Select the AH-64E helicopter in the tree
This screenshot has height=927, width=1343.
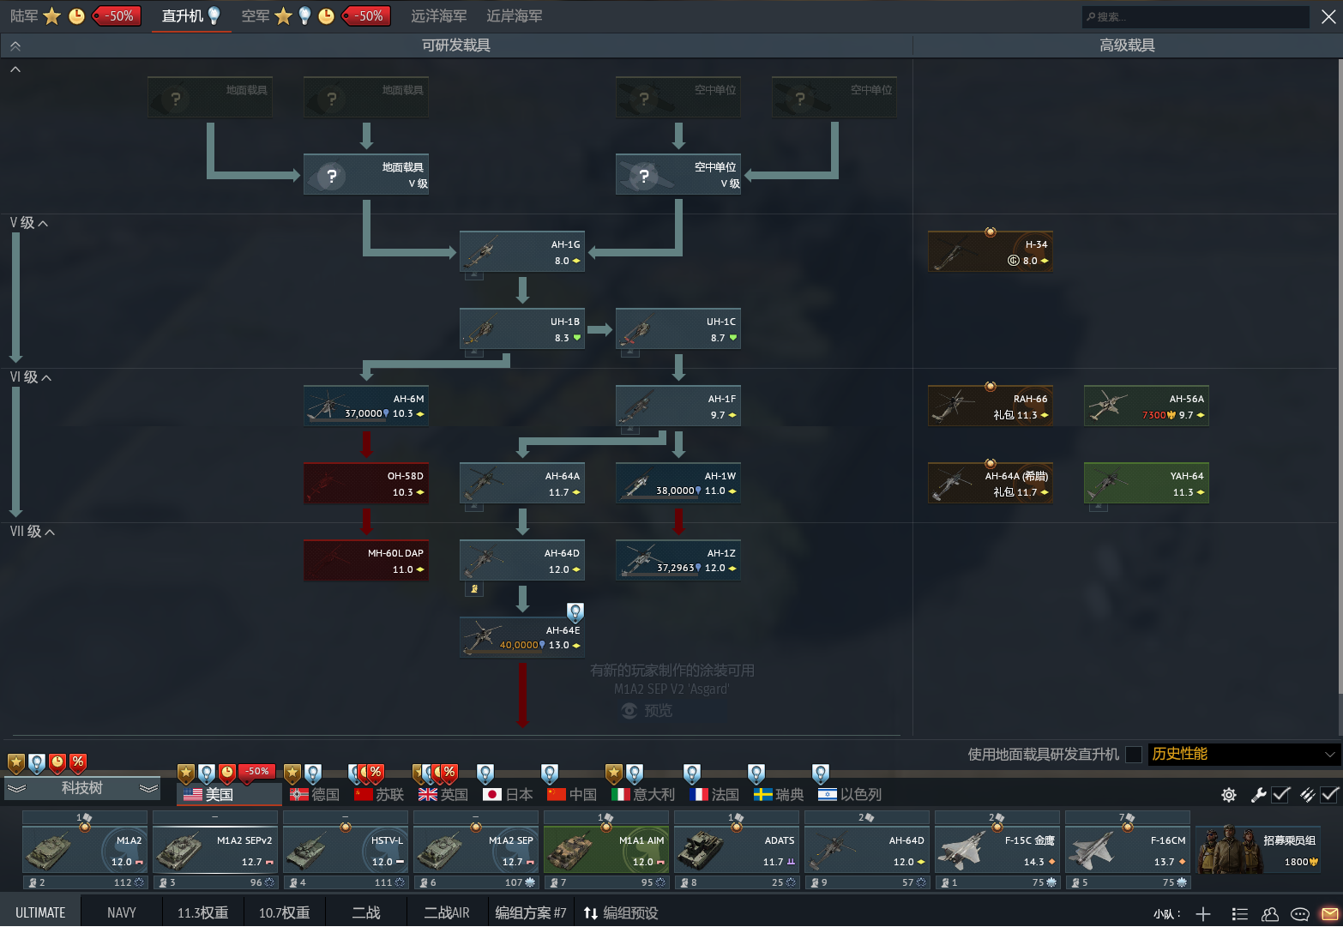(522, 638)
